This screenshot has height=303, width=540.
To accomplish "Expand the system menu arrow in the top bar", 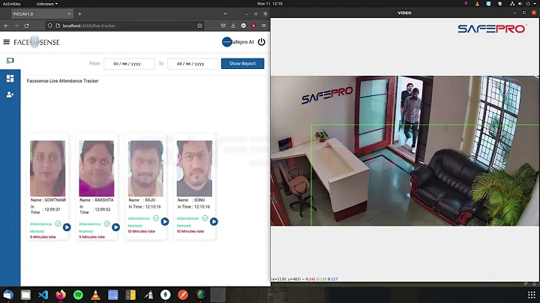I will point(535,4).
